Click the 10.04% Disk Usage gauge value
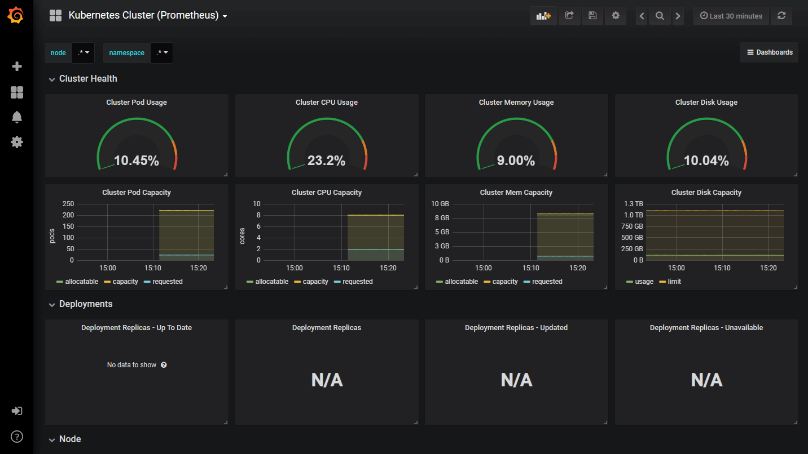Image resolution: width=808 pixels, height=454 pixels. [x=706, y=161]
